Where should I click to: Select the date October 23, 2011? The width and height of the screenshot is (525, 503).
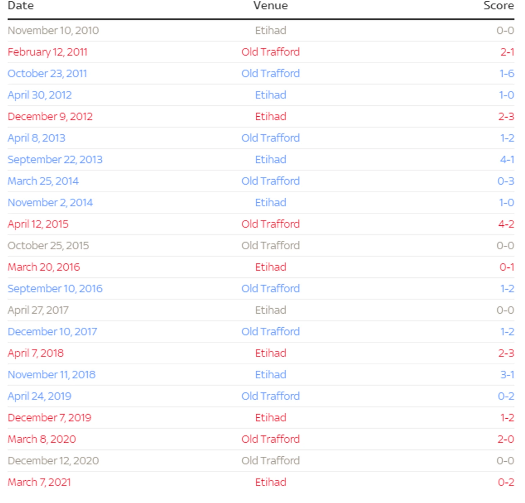(x=47, y=74)
